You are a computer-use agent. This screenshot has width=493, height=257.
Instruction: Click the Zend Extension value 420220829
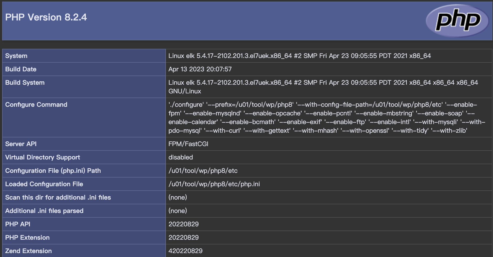tap(185, 251)
